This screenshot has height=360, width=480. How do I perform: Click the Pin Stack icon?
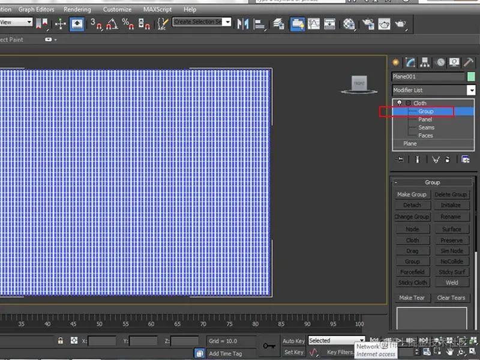coord(400,160)
